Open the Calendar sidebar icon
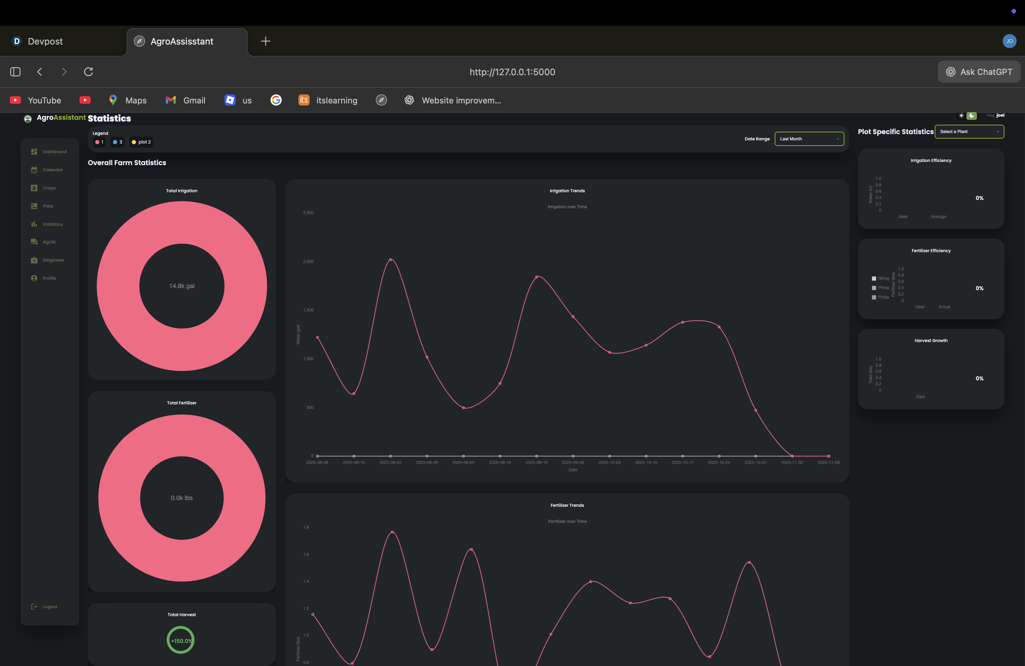1025x666 pixels. point(34,170)
